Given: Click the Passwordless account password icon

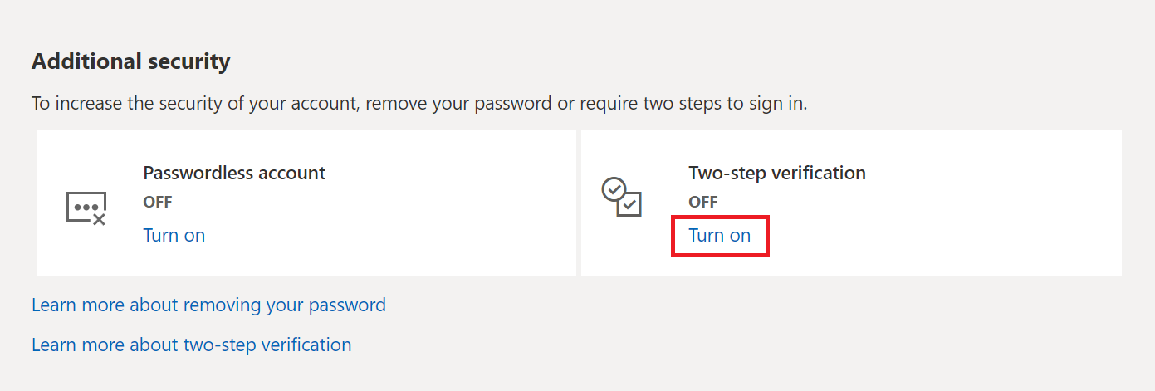Looking at the screenshot, I should pyautogui.click(x=86, y=208).
